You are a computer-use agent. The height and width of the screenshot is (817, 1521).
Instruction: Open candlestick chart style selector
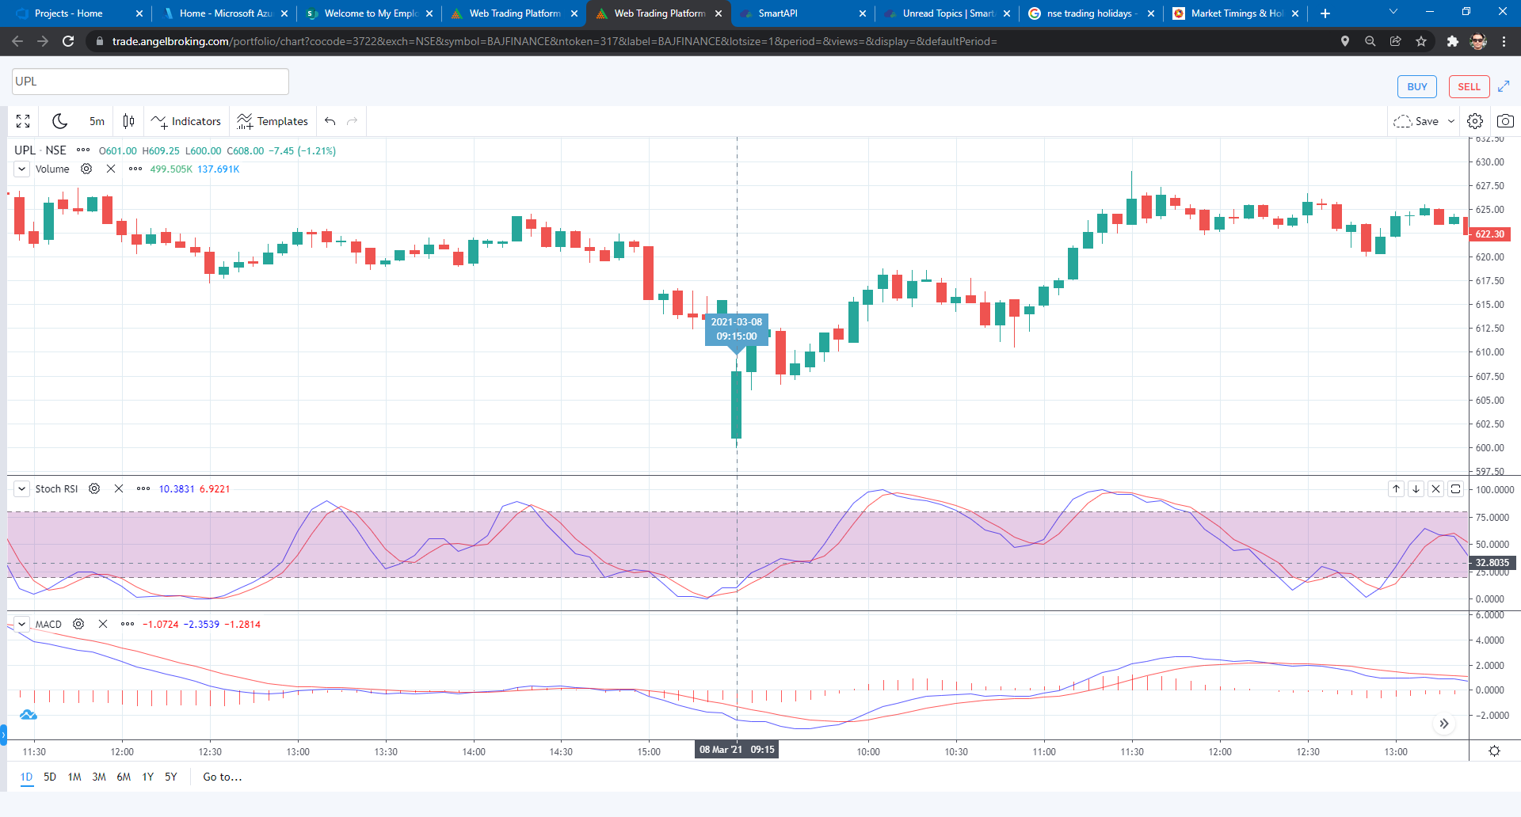coord(128,121)
